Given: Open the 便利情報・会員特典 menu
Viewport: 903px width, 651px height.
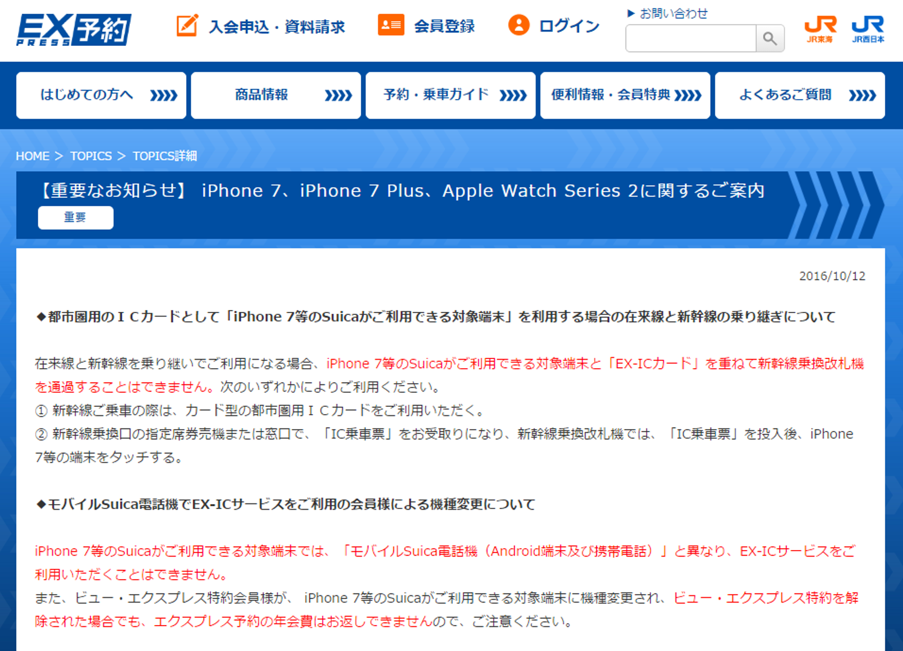Looking at the screenshot, I should tap(625, 96).
